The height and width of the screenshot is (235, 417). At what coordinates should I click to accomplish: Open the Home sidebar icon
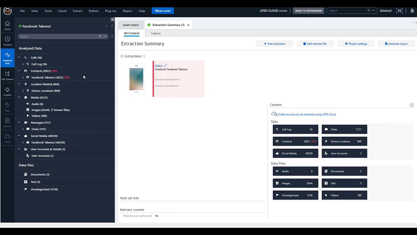(x=7, y=25)
